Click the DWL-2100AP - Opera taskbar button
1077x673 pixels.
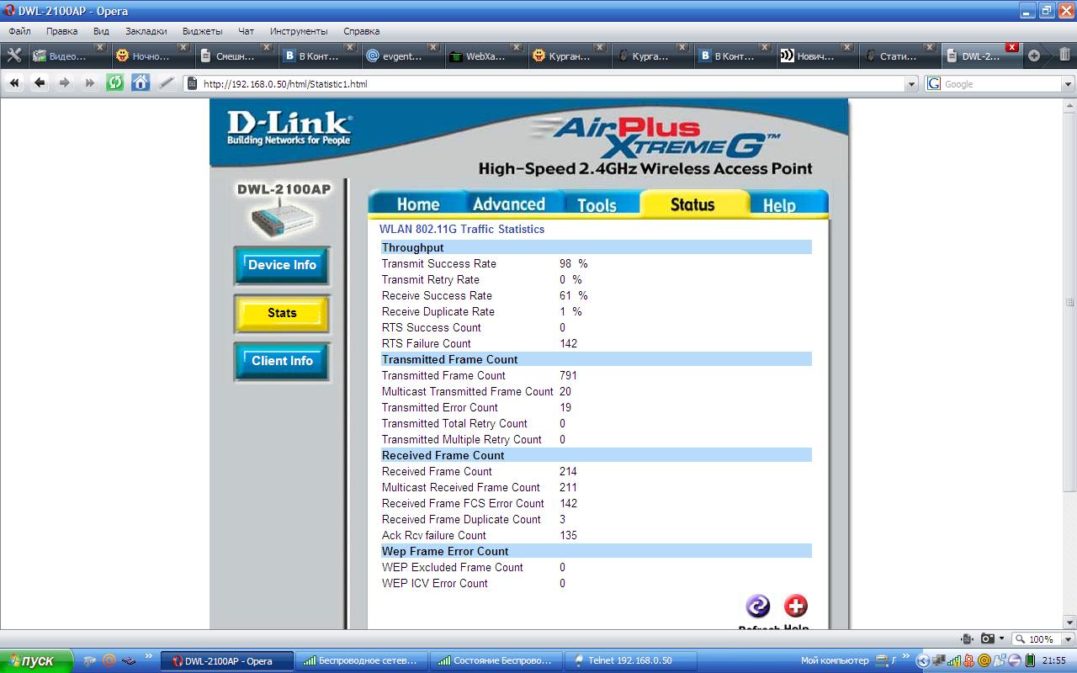226,660
